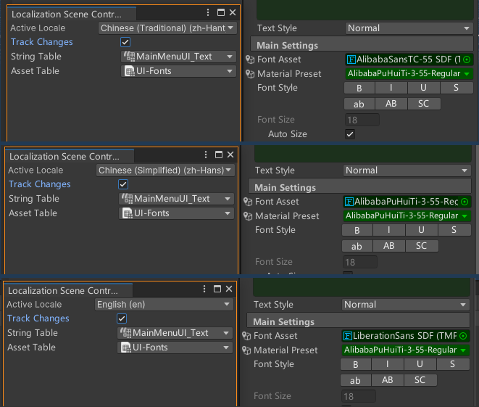
Task: Close the Simplified Chinese localization panel
Action: click(230, 155)
